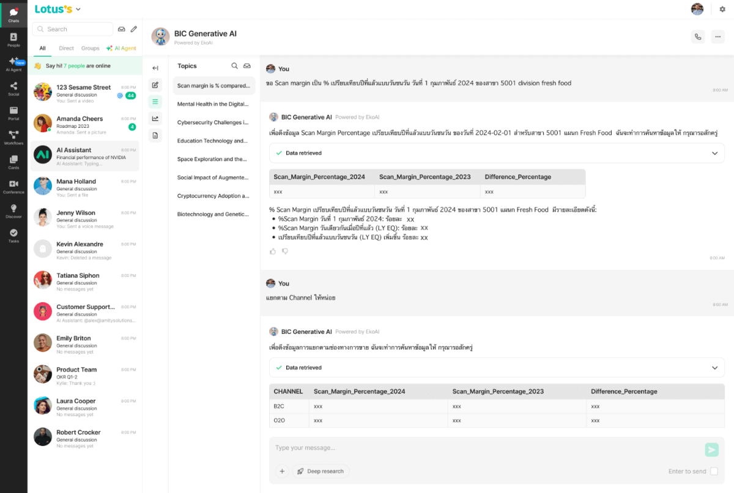Expand the first Data retrieved section
The width and height of the screenshot is (734, 493).
[x=714, y=153]
